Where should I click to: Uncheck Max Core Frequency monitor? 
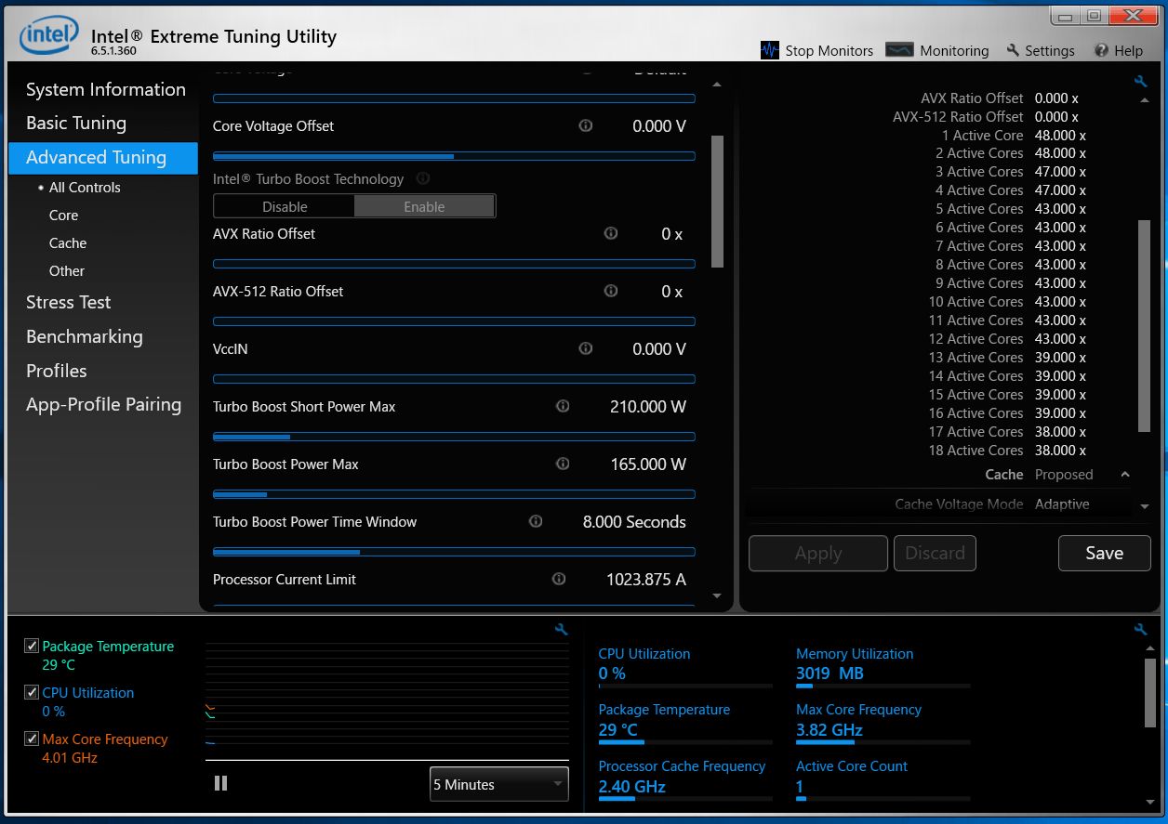[x=32, y=739]
